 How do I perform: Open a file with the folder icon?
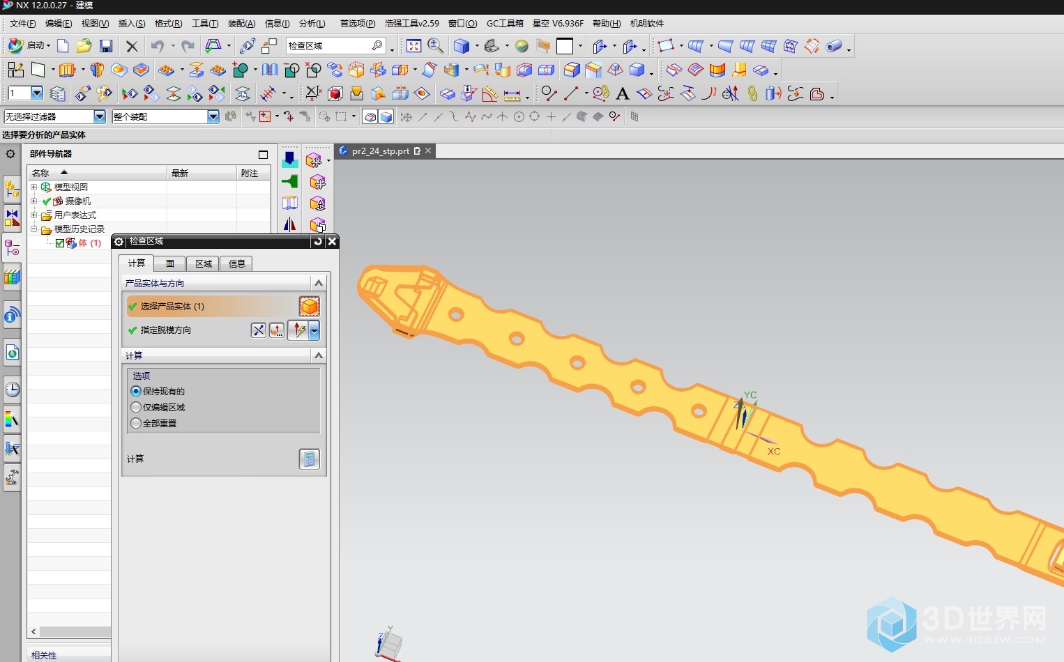84,46
